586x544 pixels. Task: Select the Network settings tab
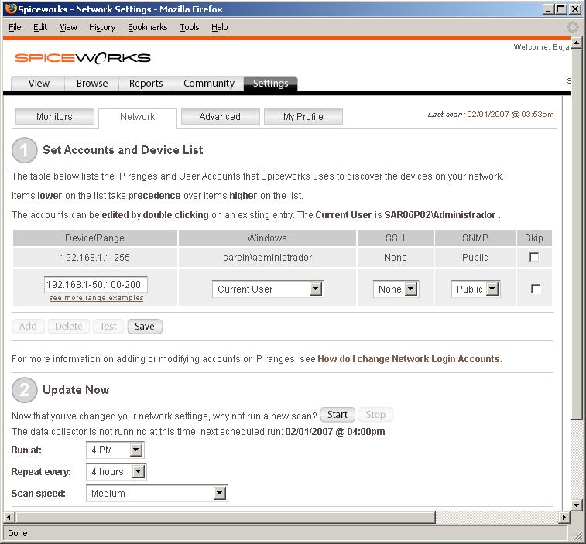click(138, 117)
